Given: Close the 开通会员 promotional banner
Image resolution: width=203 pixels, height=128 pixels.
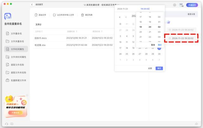Looking at the screenshot, I should click(27, 95).
